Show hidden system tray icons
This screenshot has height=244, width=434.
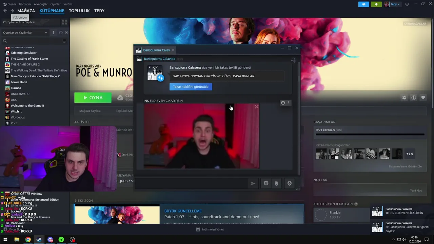[393, 240]
